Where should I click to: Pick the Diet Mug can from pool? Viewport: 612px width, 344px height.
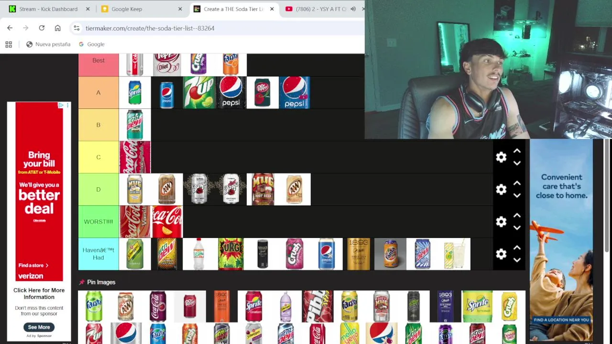[x=382, y=306]
